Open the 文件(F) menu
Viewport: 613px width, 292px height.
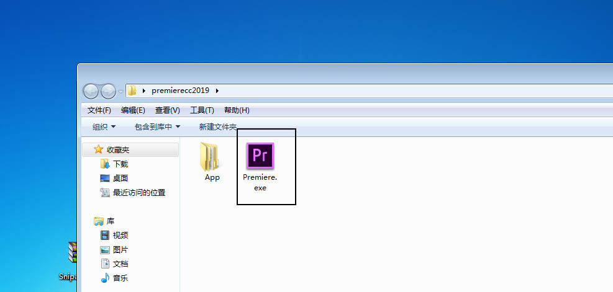coord(99,110)
